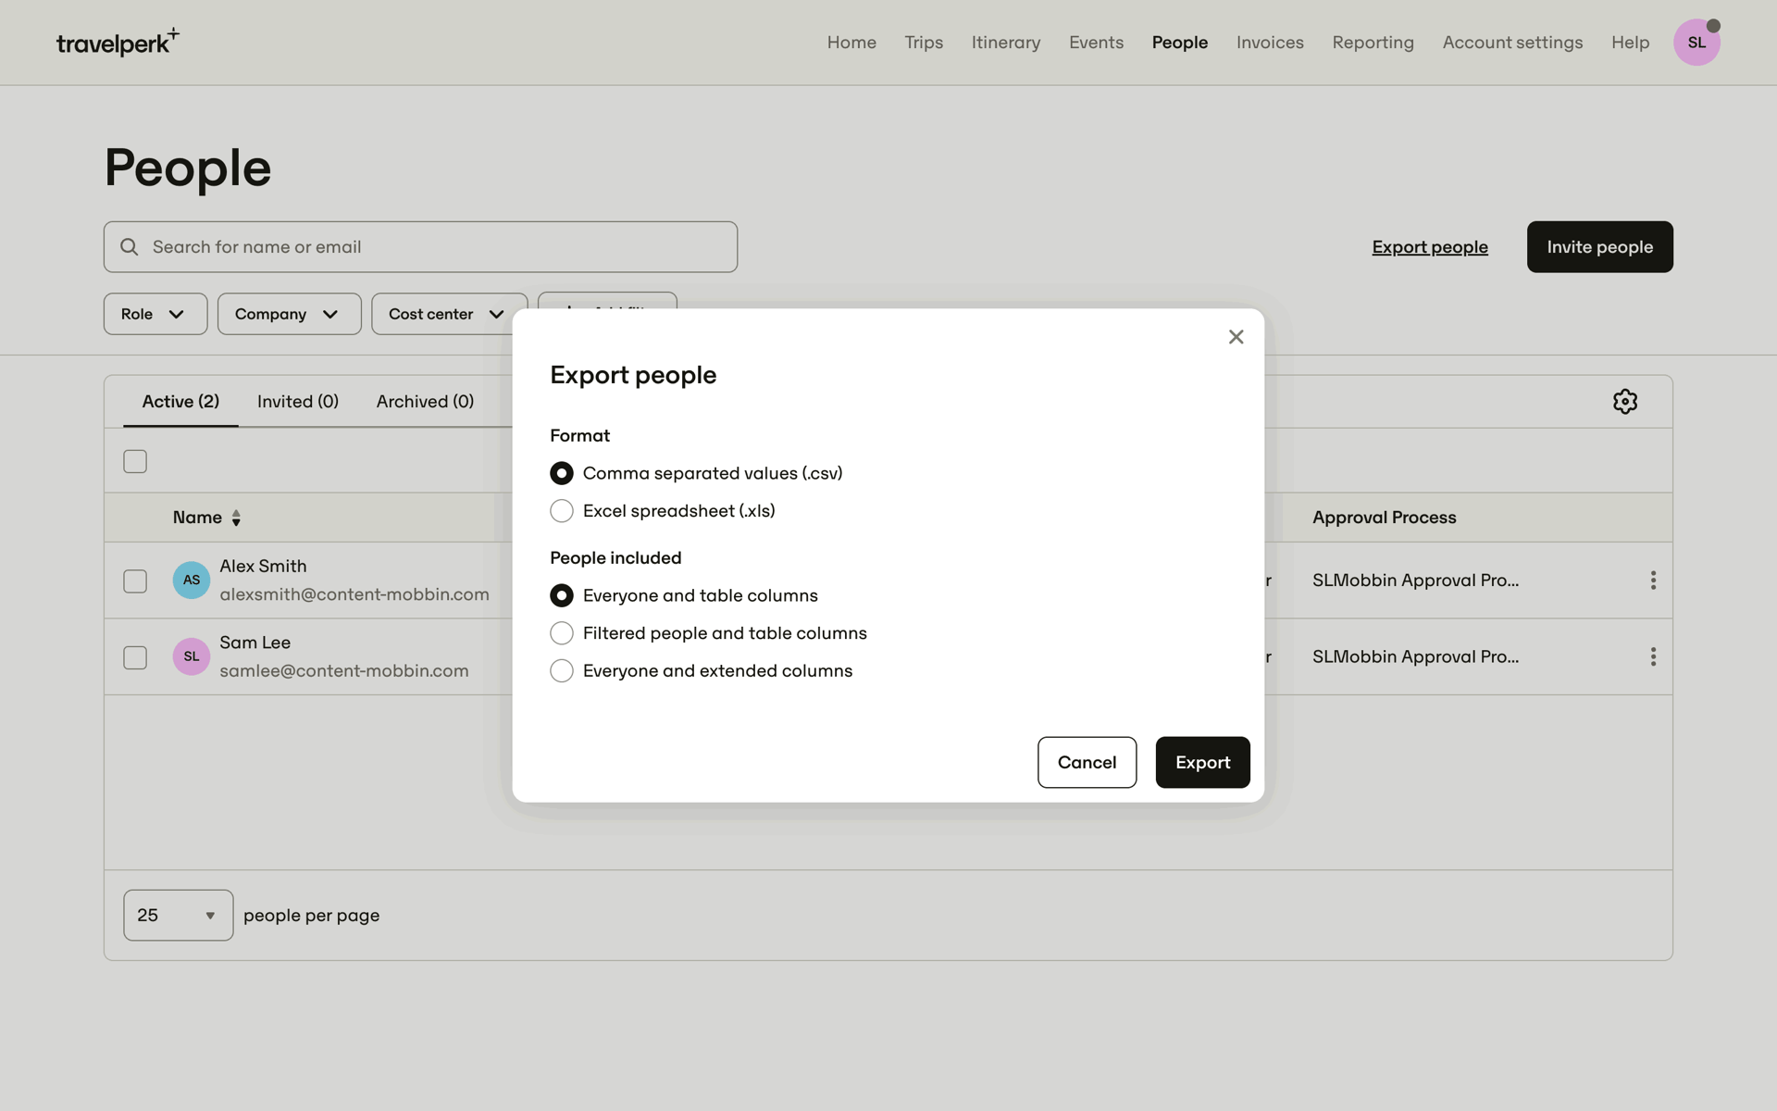Open the 25 people per page dropdown
This screenshot has height=1111, width=1777.
(x=178, y=915)
